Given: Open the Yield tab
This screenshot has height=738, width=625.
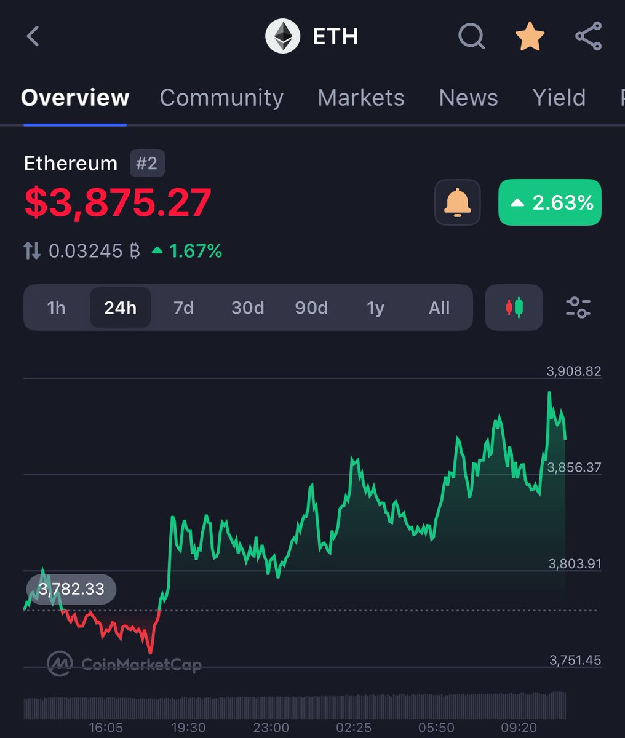Looking at the screenshot, I should click(559, 98).
